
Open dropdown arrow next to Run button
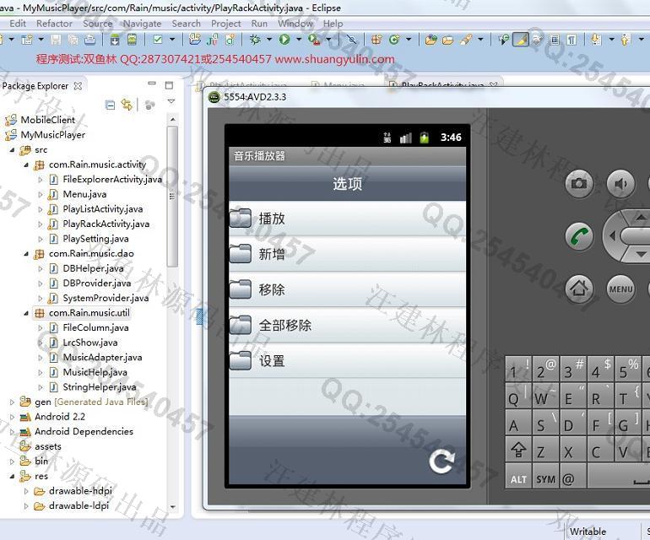(299, 40)
